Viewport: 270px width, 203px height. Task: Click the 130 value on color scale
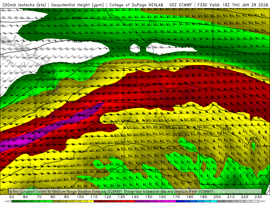pos(122,197)
